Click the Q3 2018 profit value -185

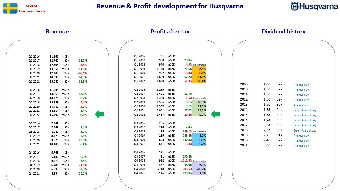pyautogui.click(x=161, y=131)
